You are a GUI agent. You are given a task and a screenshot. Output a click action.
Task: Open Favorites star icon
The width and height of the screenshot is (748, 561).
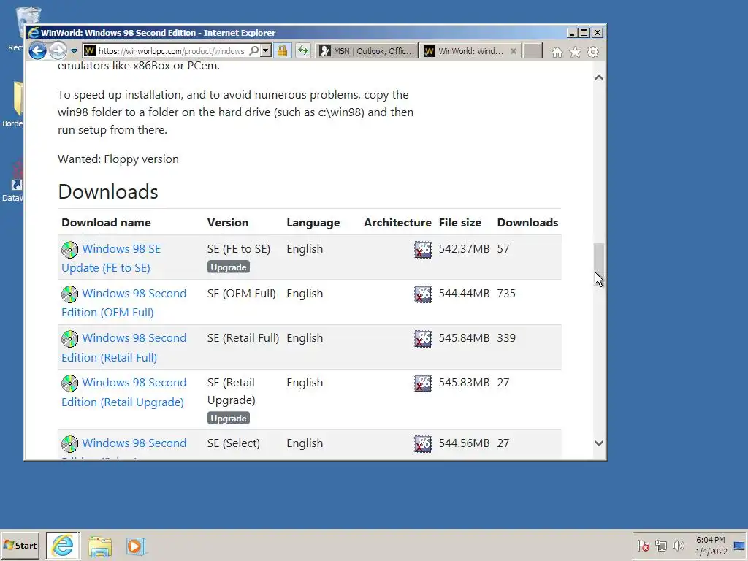[576, 52]
